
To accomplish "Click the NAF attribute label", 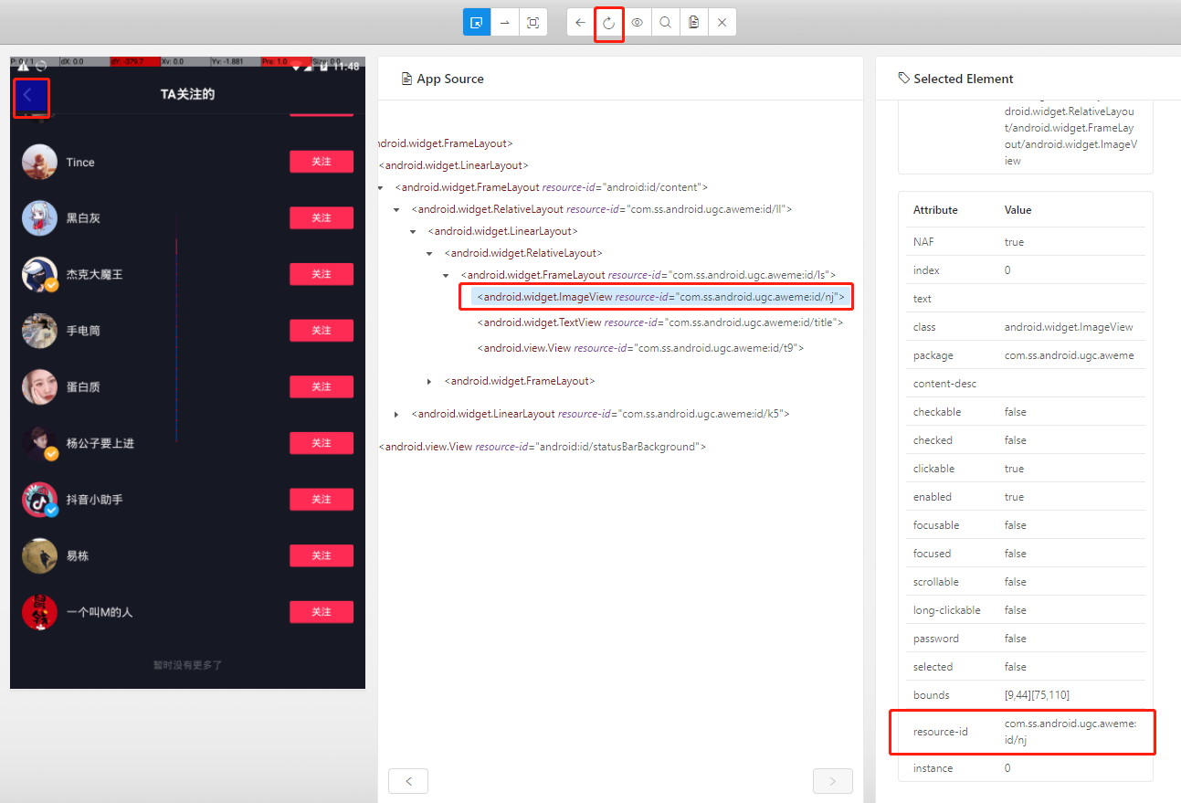I will [x=923, y=242].
